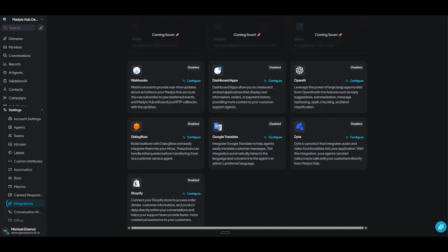Click the Dashboard Apps card title

coord(225,81)
